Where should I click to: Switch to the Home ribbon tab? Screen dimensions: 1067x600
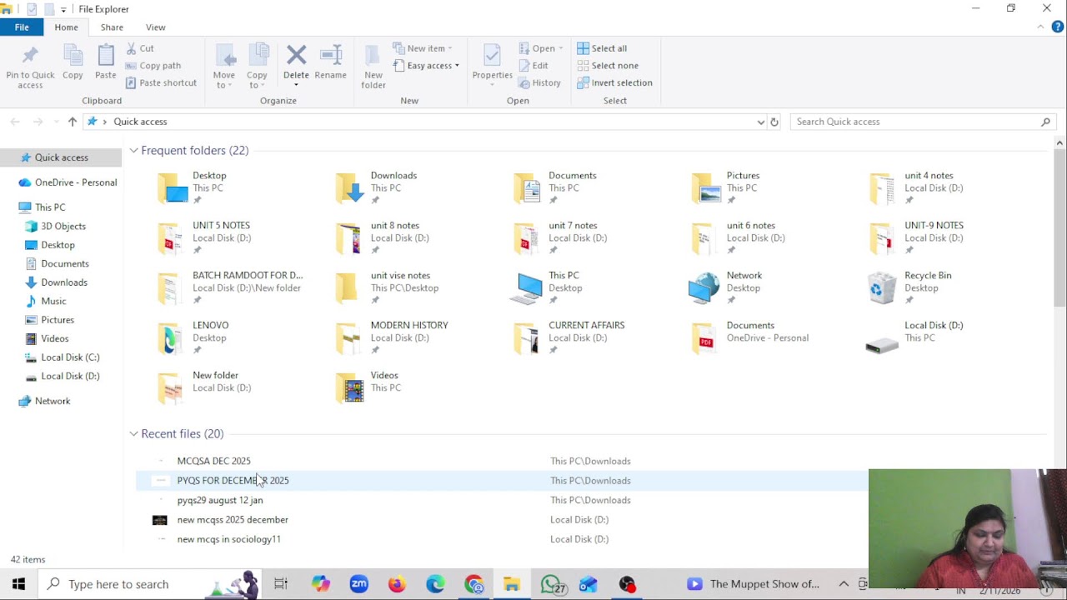click(66, 27)
